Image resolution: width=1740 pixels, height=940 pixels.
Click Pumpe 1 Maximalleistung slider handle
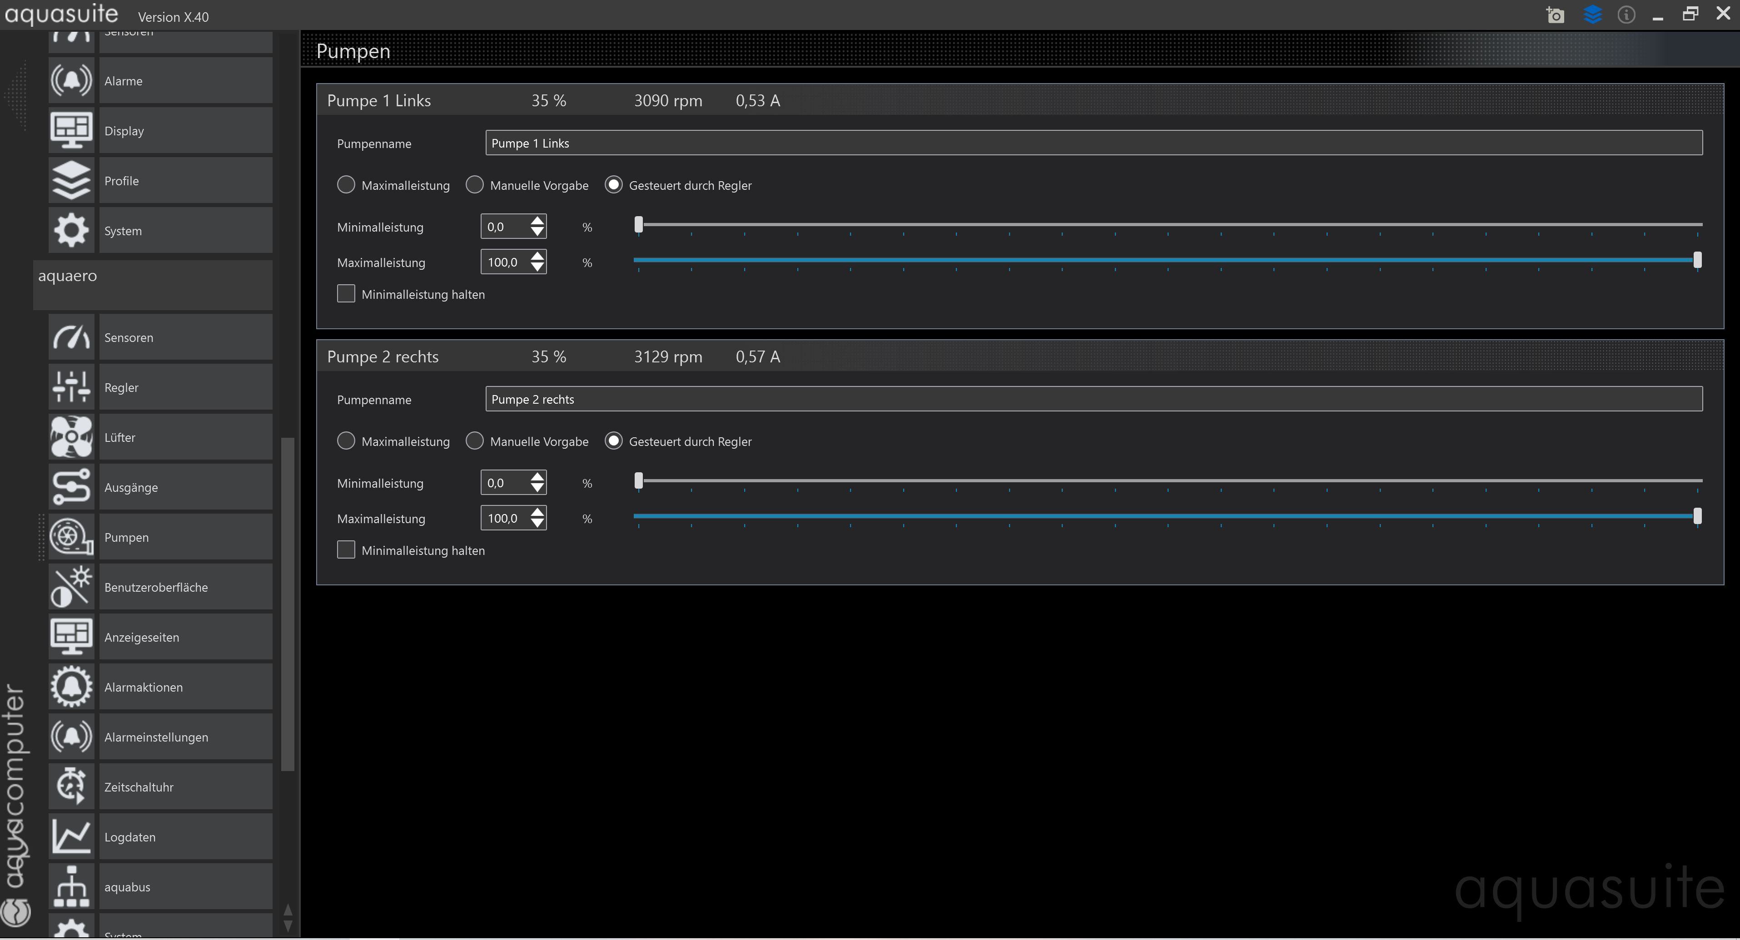tap(1697, 260)
